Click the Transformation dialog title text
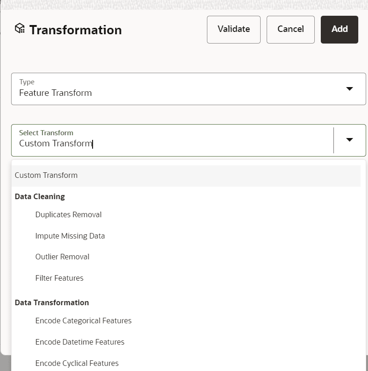 (75, 30)
